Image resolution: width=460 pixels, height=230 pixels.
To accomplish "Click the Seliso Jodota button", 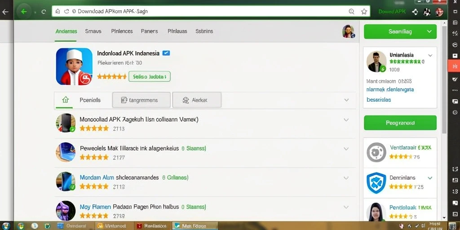I will [x=149, y=76].
